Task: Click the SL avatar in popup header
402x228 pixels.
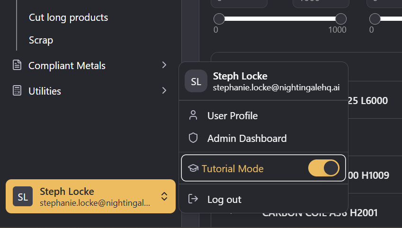Action: click(x=196, y=81)
